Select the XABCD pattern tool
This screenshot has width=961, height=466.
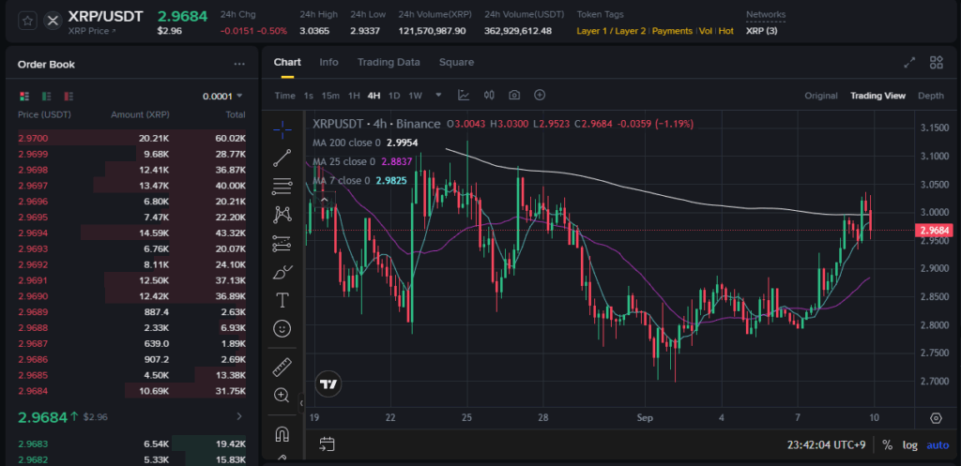point(282,215)
